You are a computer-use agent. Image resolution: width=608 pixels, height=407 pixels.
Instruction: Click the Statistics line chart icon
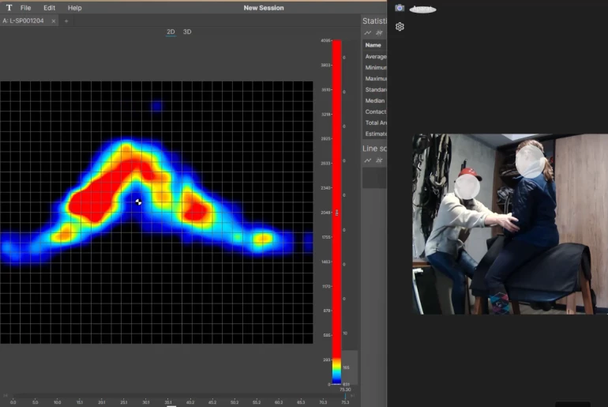click(368, 33)
